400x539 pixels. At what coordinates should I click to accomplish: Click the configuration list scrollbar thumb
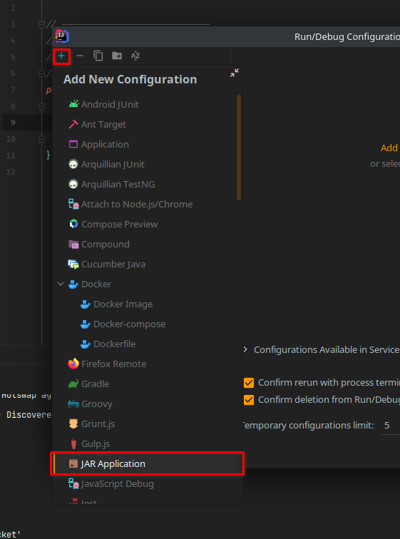pyautogui.click(x=239, y=148)
